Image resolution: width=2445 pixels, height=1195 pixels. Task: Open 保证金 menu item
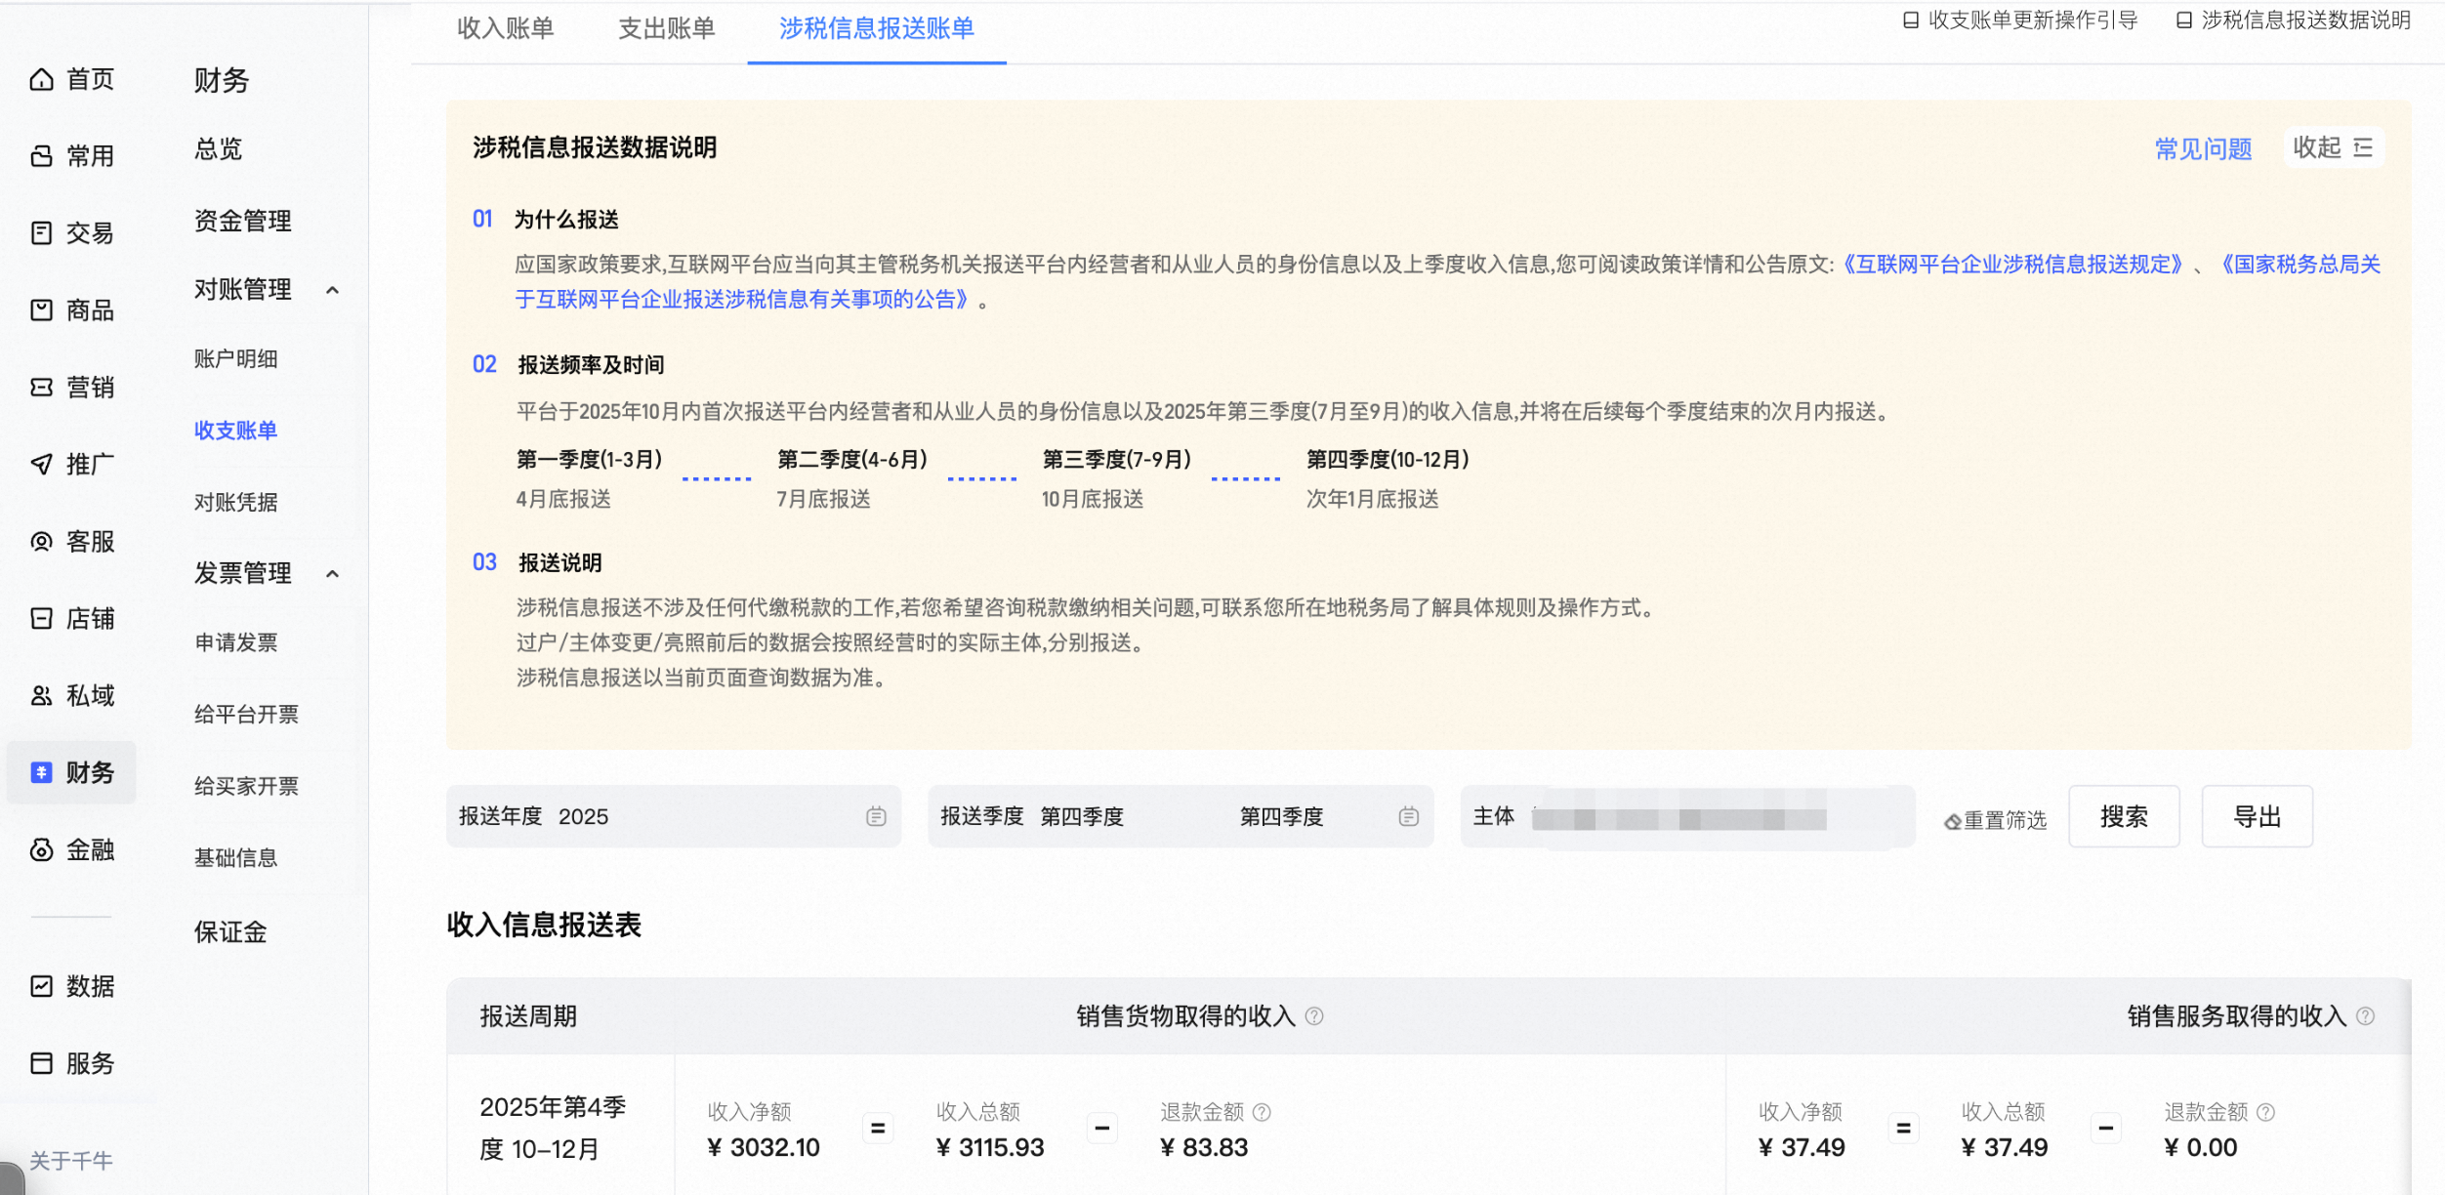pyautogui.click(x=230, y=931)
